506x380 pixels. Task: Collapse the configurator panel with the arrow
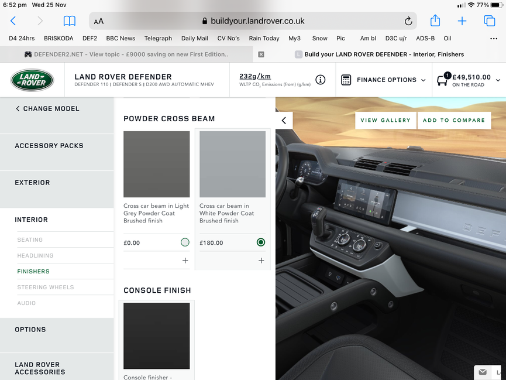284,121
